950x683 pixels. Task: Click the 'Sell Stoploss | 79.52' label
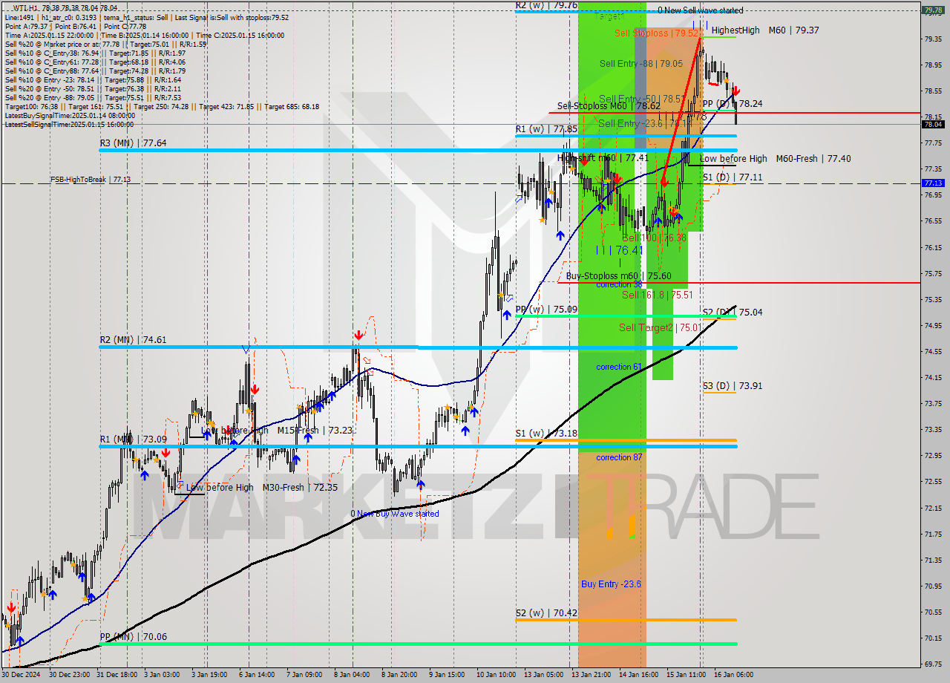[657, 33]
